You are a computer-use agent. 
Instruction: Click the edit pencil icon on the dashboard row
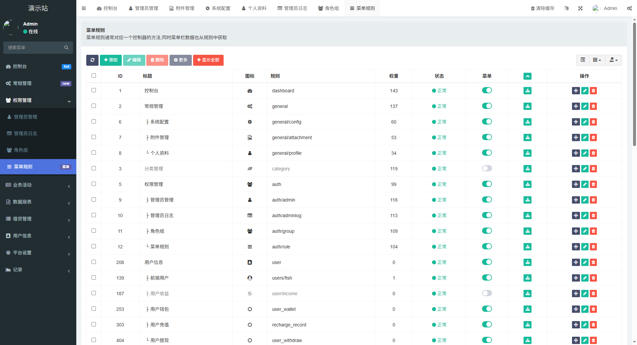pos(584,90)
